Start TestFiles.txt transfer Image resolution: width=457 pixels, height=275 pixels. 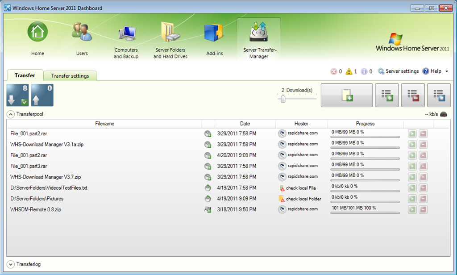pyautogui.click(x=412, y=188)
